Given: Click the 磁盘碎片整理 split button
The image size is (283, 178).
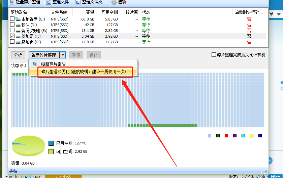Looking at the screenshot, I should 44,55.
